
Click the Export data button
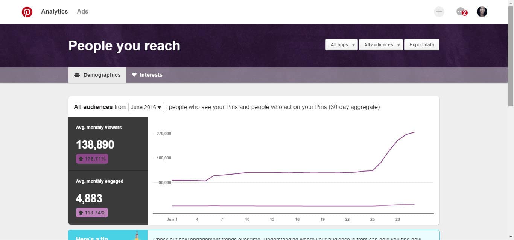pos(421,45)
